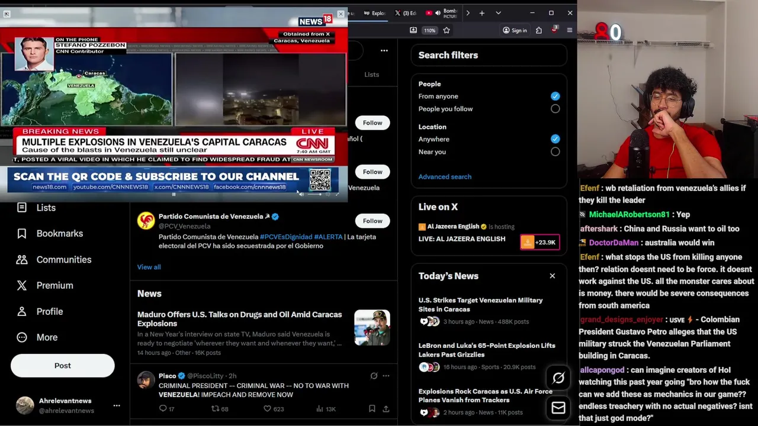The width and height of the screenshot is (758, 426).
Task: Close the picture-in-picture video window
Action: pyautogui.click(x=341, y=14)
